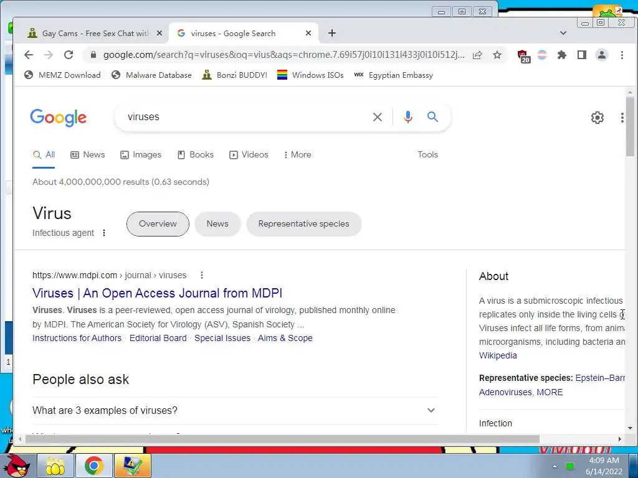This screenshot has width=638, height=478.
Task: Select the All results tab
Action: click(x=44, y=154)
